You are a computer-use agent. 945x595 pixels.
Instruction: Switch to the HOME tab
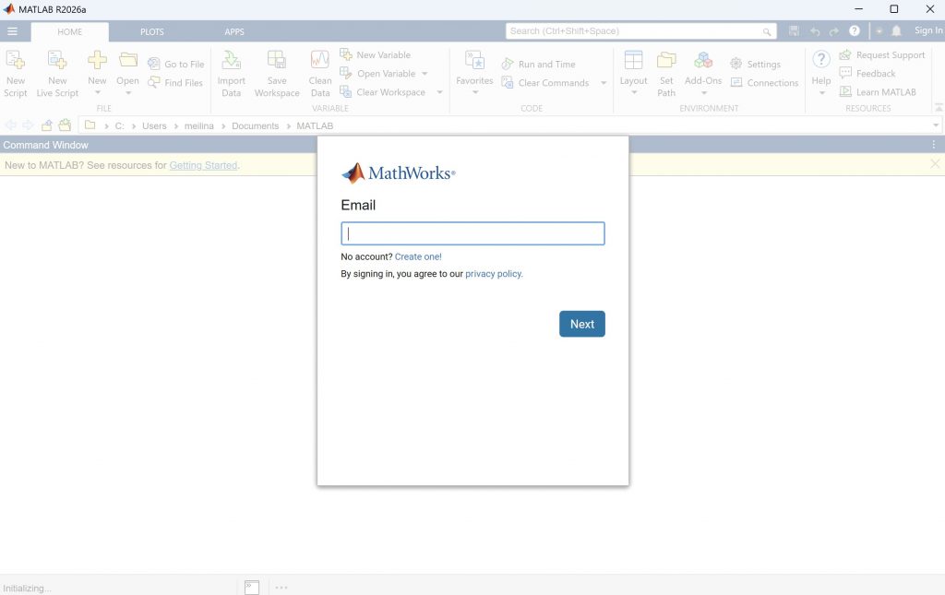pos(70,31)
